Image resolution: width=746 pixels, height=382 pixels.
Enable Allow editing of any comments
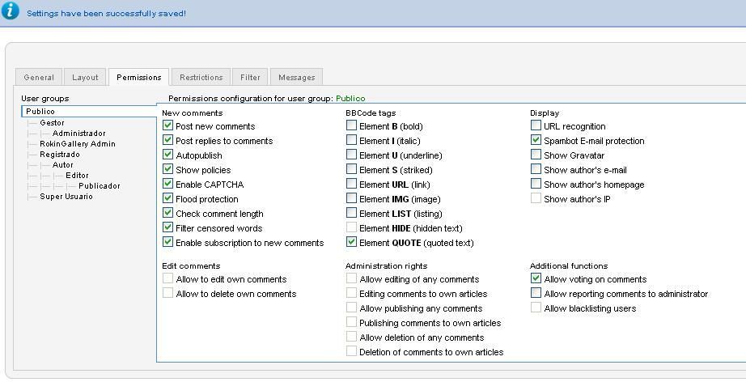point(351,278)
